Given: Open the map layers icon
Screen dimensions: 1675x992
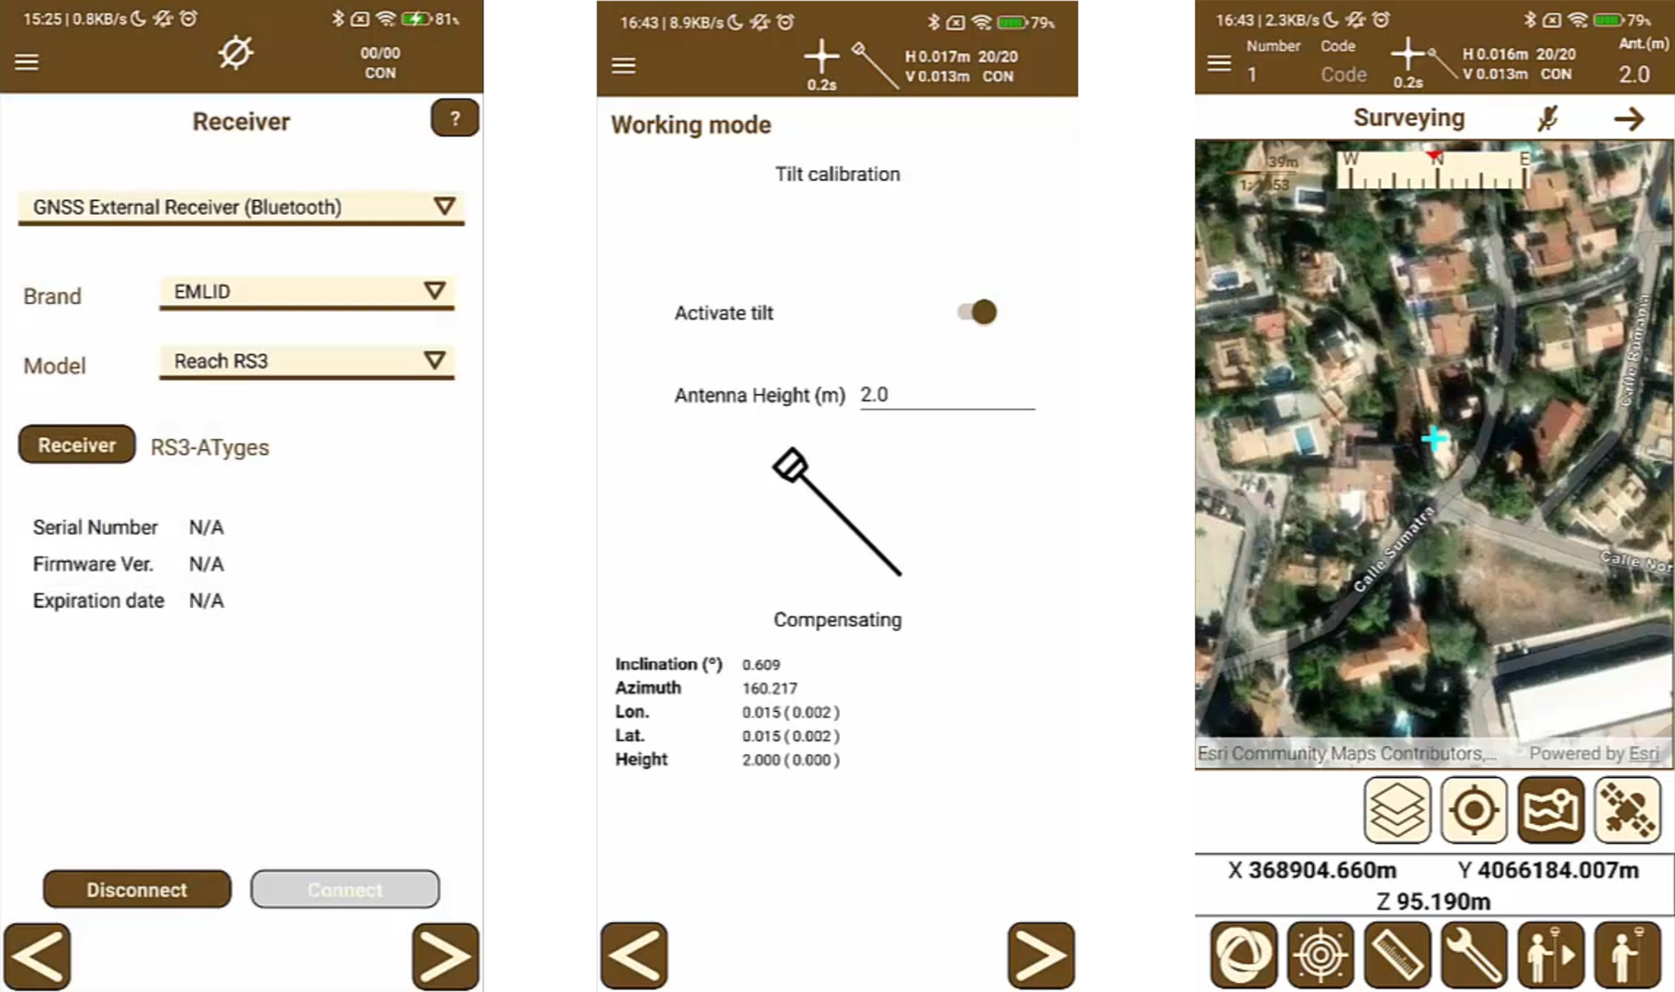Looking at the screenshot, I should click(x=1397, y=810).
